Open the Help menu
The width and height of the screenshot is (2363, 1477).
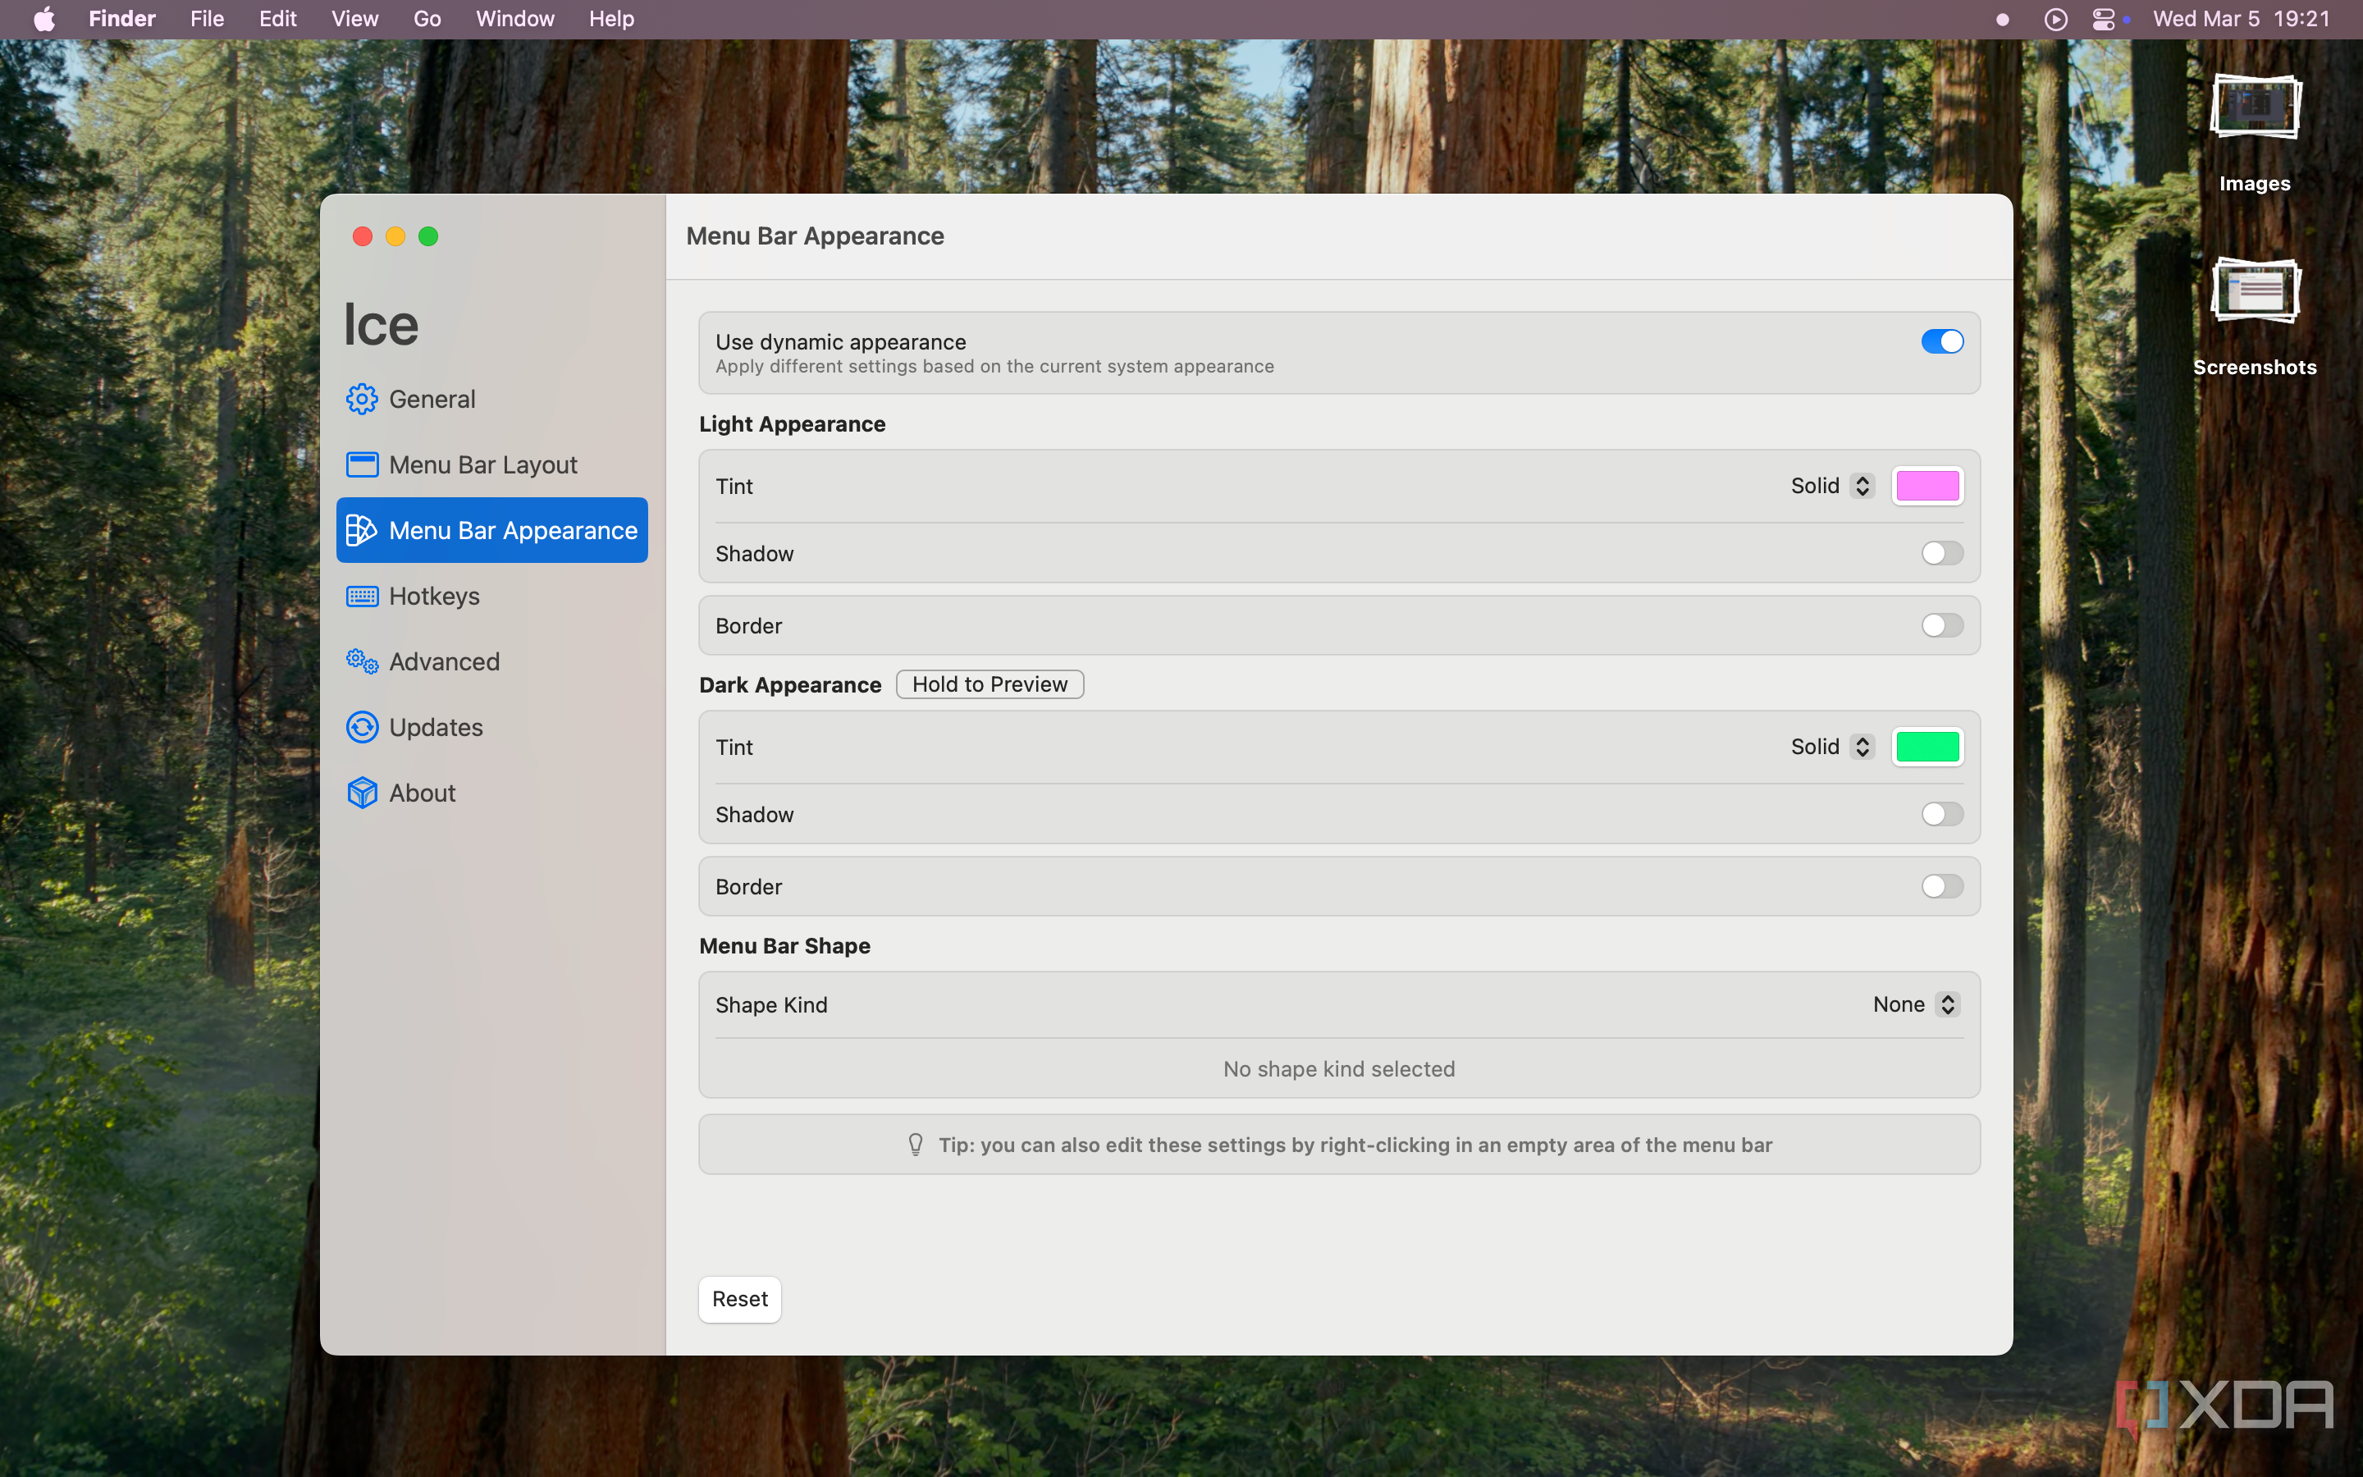[x=611, y=19]
